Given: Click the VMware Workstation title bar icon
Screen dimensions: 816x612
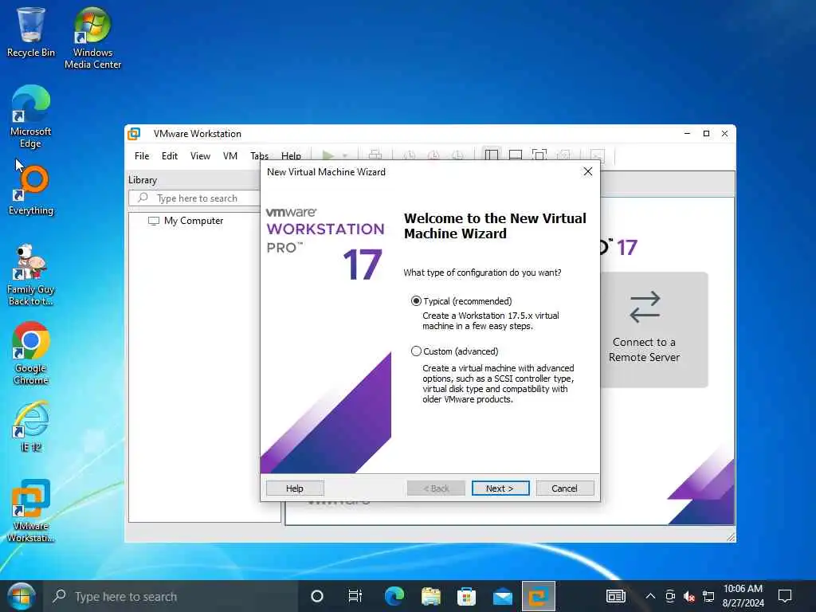Looking at the screenshot, I should click(x=134, y=134).
